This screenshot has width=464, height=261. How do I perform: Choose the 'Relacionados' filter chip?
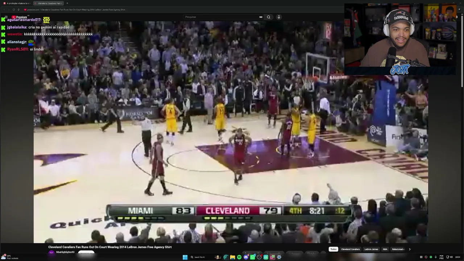pos(398,249)
